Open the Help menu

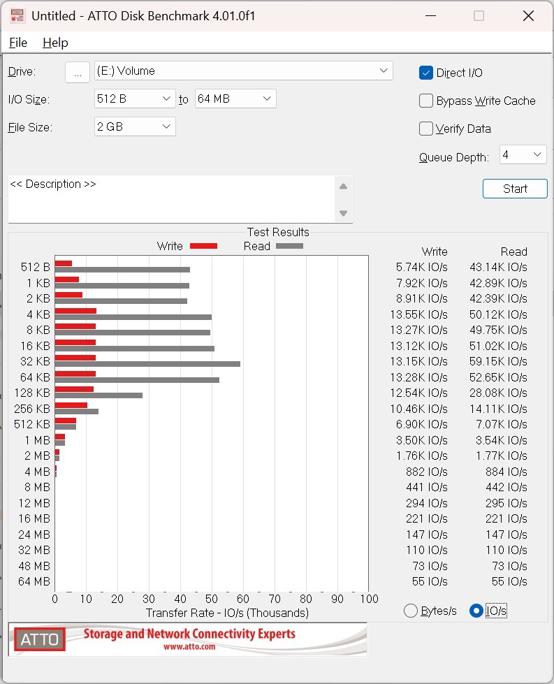coord(55,43)
